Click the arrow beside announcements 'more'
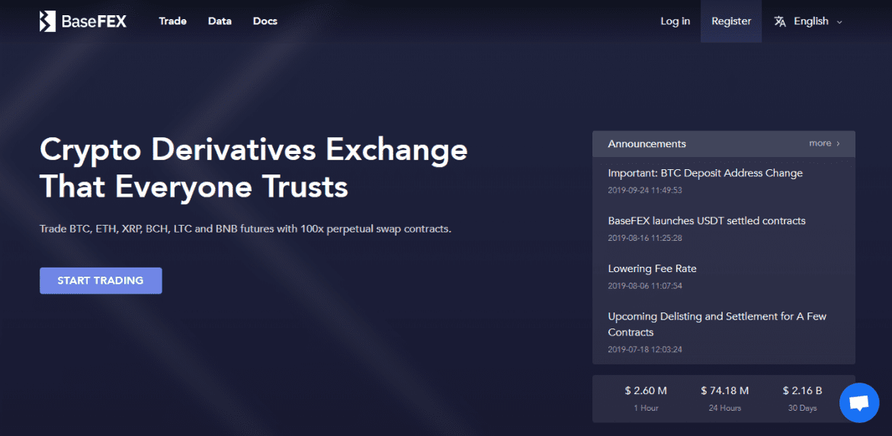The height and width of the screenshot is (436, 892). [838, 143]
